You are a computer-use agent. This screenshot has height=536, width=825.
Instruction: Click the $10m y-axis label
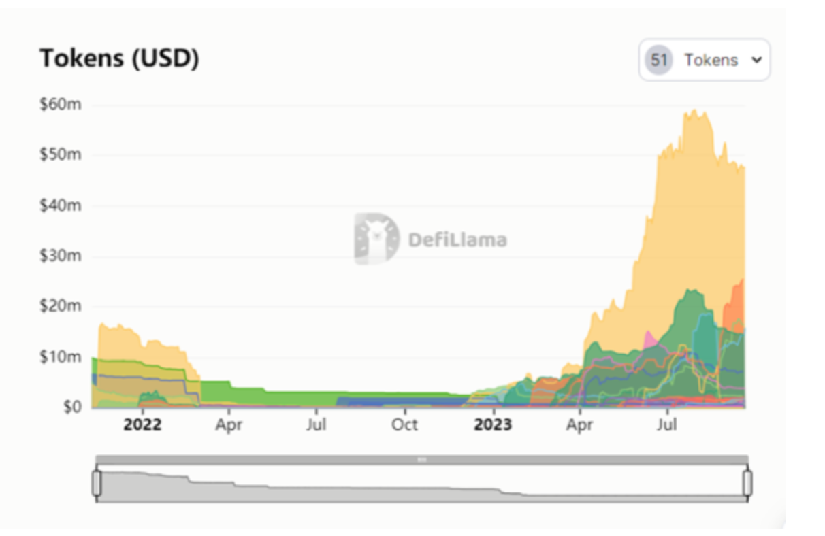pyautogui.click(x=61, y=356)
